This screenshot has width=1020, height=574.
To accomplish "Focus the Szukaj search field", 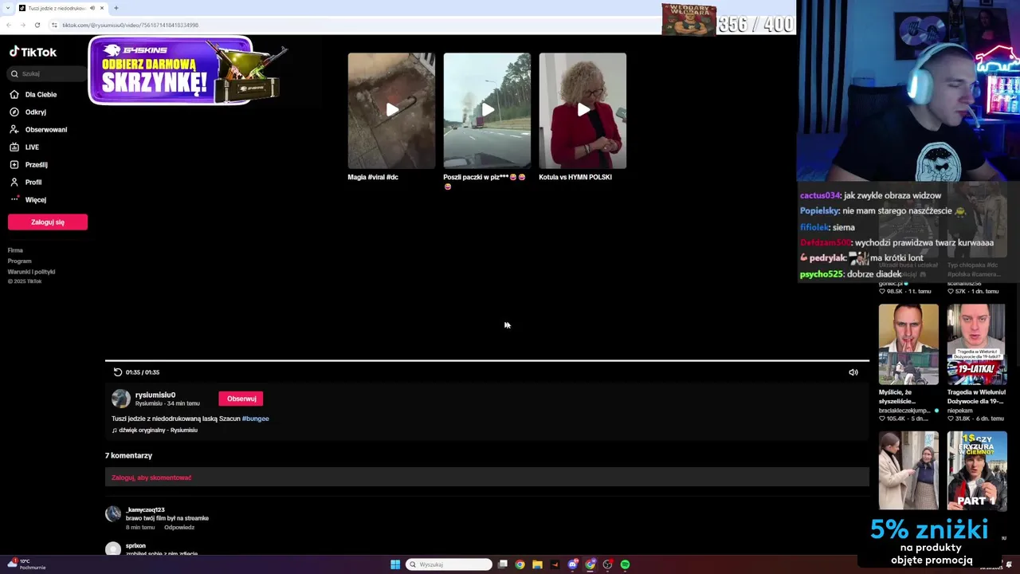I will (48, 73).
